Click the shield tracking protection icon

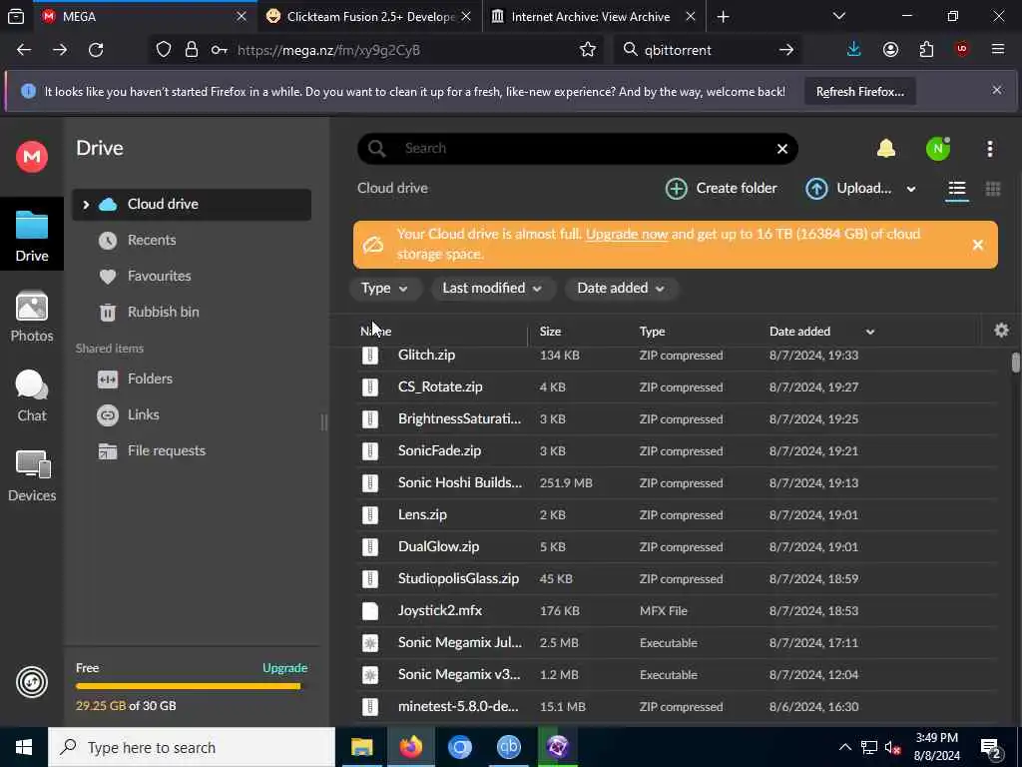coord(163,50)
